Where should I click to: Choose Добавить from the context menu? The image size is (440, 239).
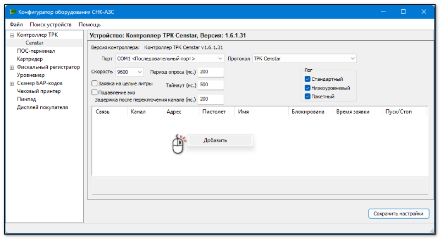point(215,140)
